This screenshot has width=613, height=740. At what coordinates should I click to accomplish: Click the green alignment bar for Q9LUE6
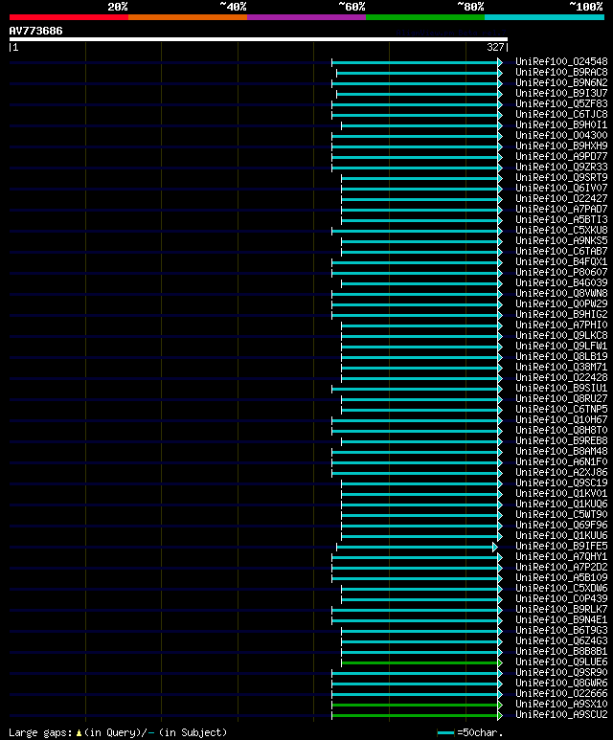click(x=421, y=662)
